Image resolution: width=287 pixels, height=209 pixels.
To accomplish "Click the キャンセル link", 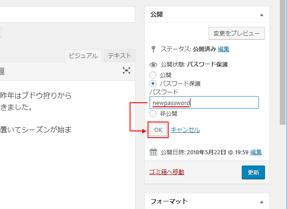I will (x=185, y=130).
